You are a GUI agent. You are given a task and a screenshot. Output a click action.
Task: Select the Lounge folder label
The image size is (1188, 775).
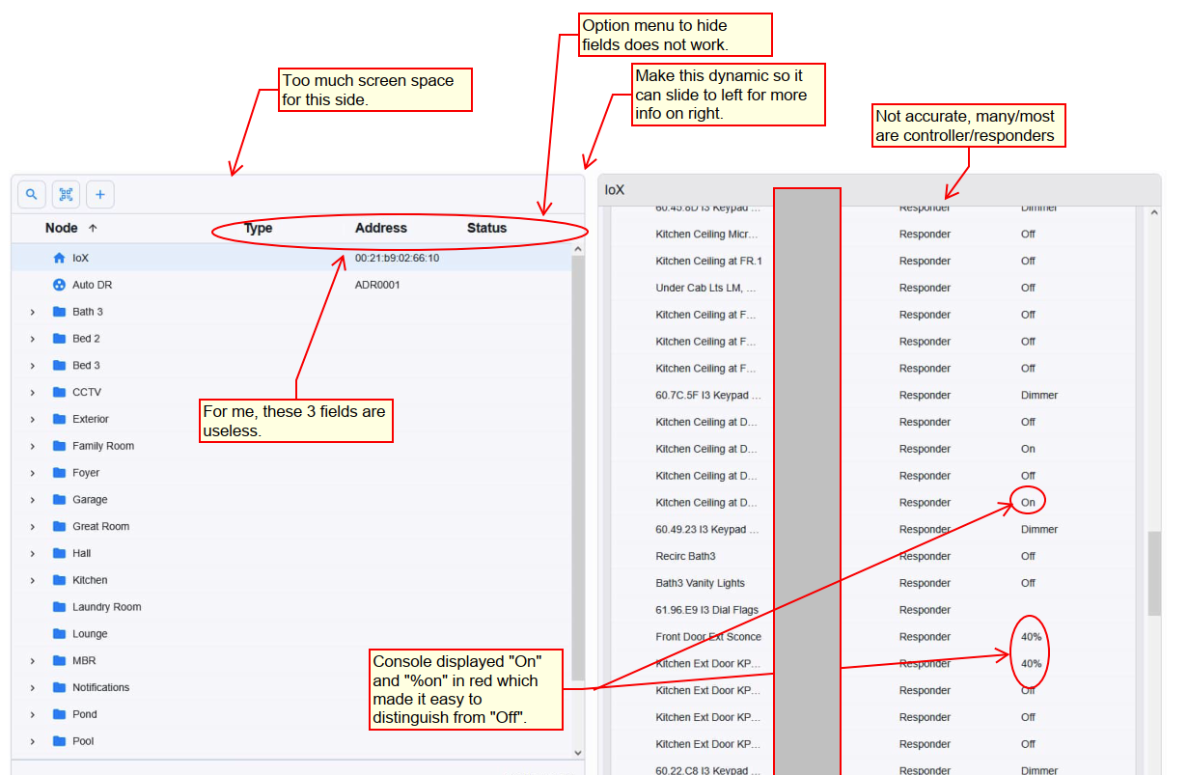pyautogui.click(x=90, y=633)
